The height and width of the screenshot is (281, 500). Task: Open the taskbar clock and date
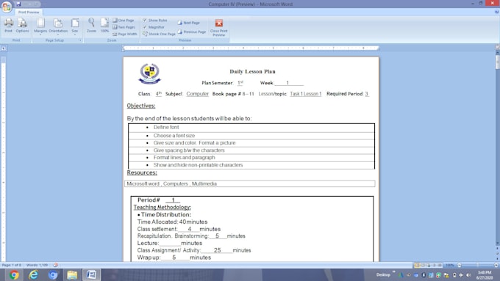[485, 275]
